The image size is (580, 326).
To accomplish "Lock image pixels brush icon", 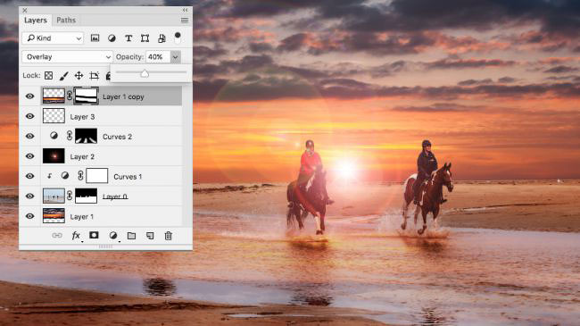I will [x=63, y=76].
